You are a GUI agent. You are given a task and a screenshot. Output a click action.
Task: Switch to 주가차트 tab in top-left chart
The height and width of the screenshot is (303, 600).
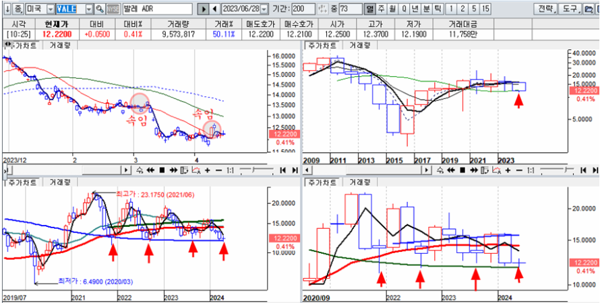pyautogui.click(x=23, y=45)
